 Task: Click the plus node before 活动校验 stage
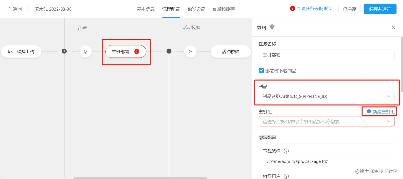[x=169, y=51]
